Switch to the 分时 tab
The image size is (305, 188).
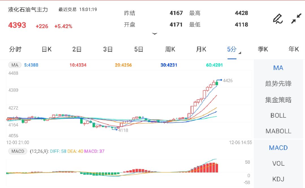point(16,49)
